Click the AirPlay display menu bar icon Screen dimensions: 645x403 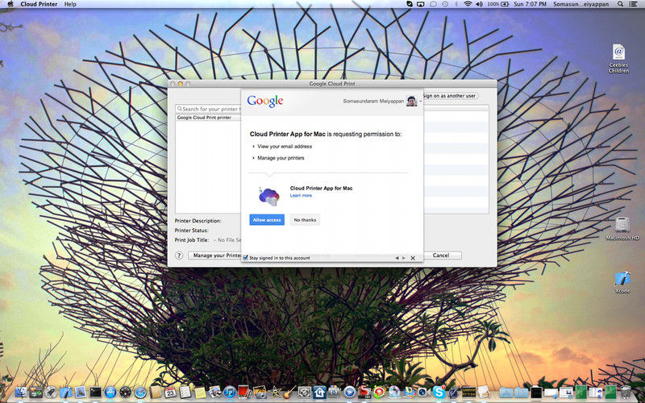[420, 4]
